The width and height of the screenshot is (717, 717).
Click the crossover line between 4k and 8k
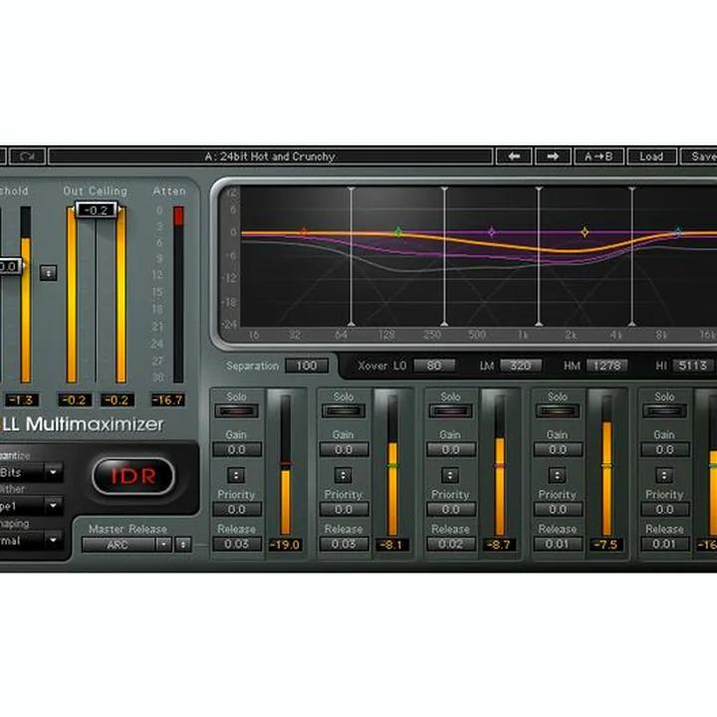pyautogui.click(x=632, y=256)
